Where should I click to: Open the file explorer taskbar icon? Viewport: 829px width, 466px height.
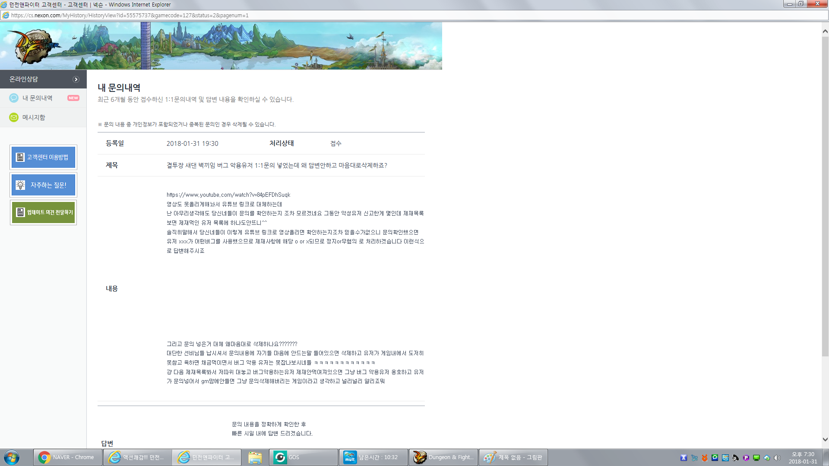255,457
